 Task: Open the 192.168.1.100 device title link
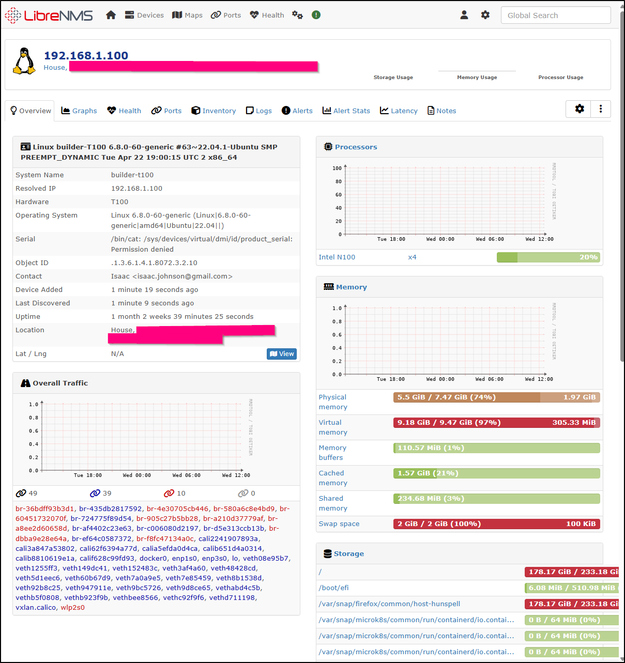click(86, 55)
